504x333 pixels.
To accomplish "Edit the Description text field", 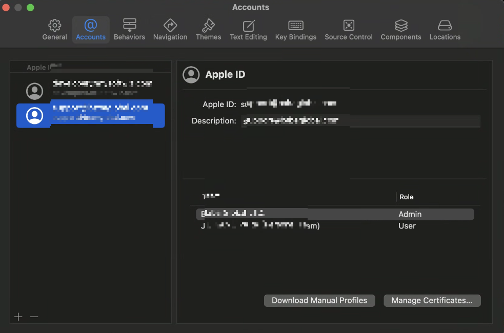I will [360, 121].
